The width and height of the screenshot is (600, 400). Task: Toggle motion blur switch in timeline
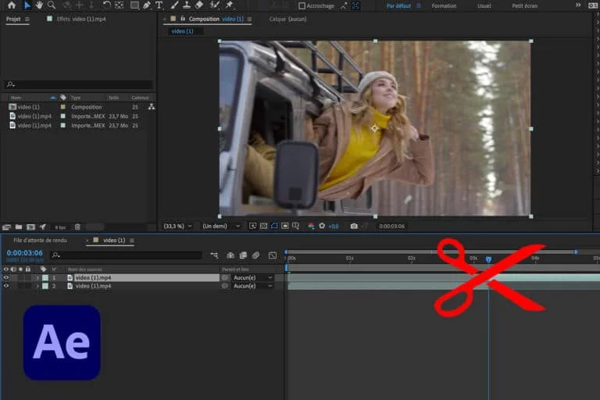tap(255, 255)
